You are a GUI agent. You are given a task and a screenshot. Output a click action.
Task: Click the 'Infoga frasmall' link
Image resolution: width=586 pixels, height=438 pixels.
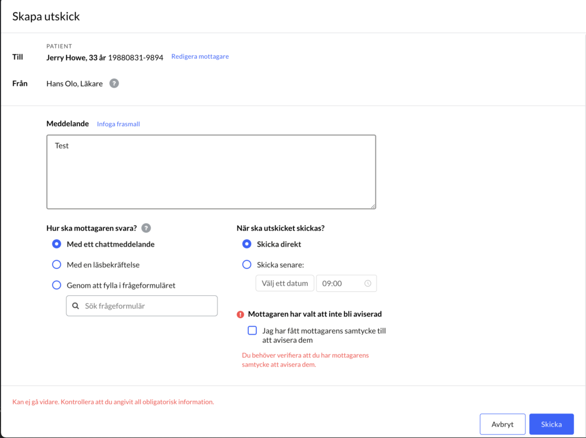coord(118,124)
